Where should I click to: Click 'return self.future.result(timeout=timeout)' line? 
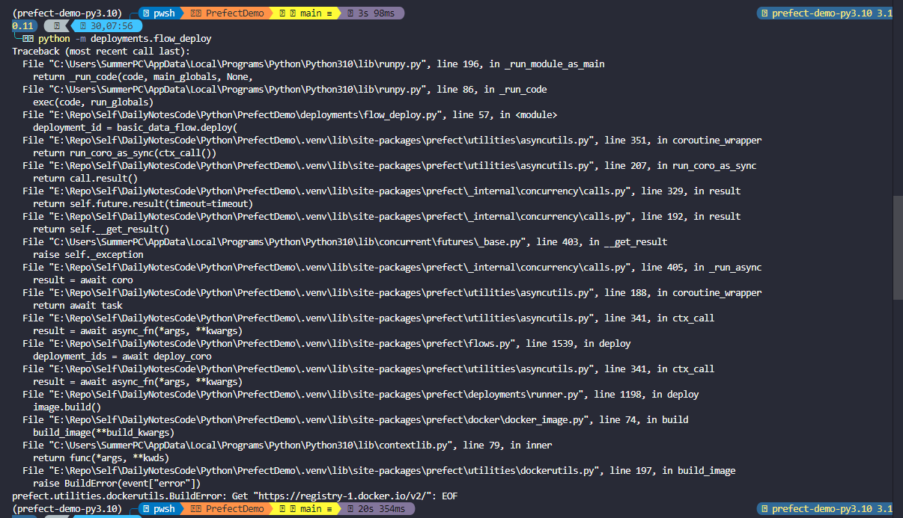(x=143, y=203)
